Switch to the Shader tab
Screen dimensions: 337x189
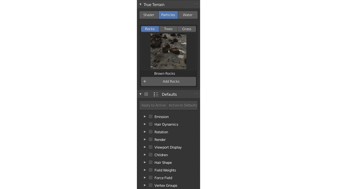[x=149, y=15]
